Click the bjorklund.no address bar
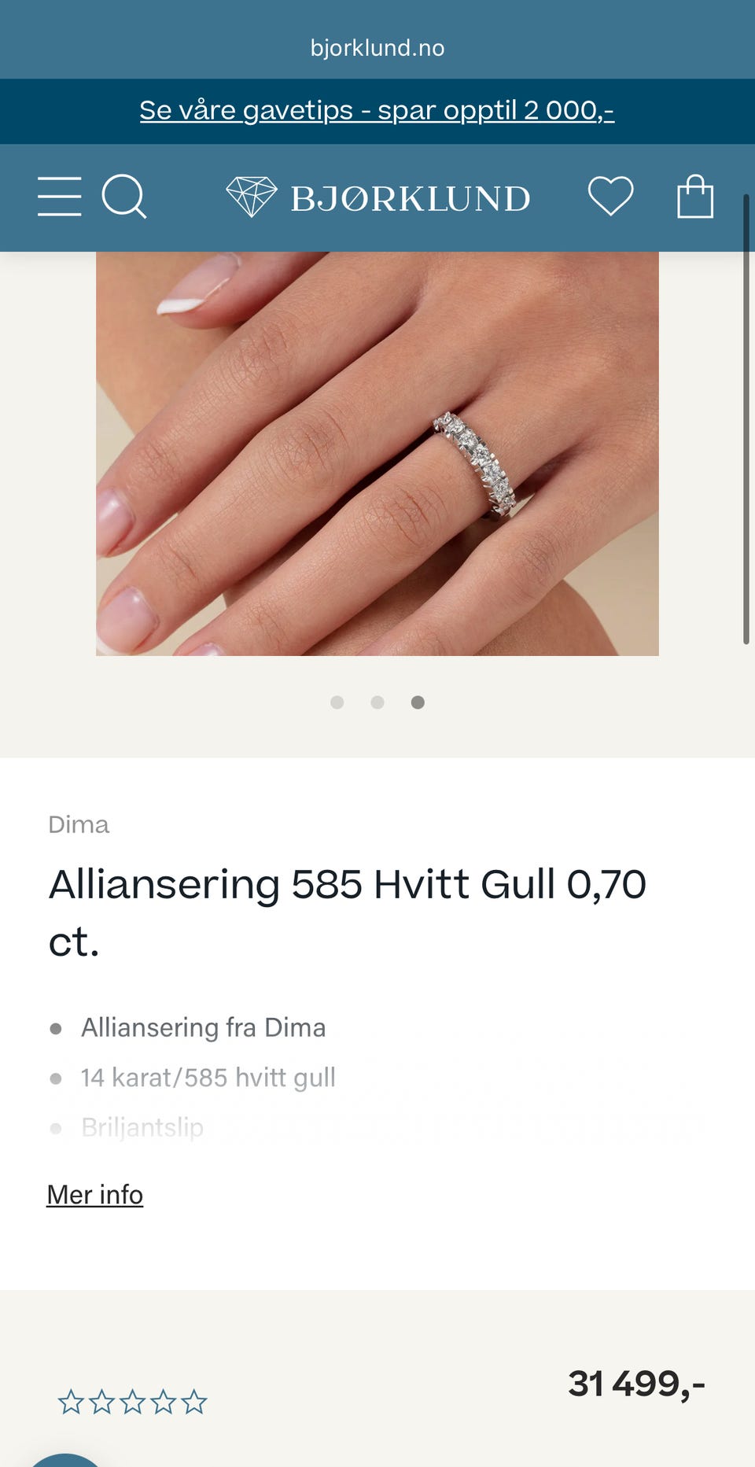 point(377,48)
